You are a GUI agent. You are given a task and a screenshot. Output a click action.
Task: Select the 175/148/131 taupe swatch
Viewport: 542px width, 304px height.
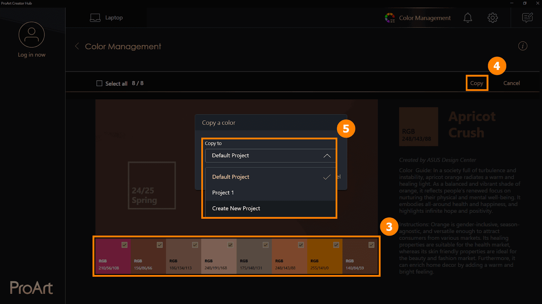click(x=254, y=256)
